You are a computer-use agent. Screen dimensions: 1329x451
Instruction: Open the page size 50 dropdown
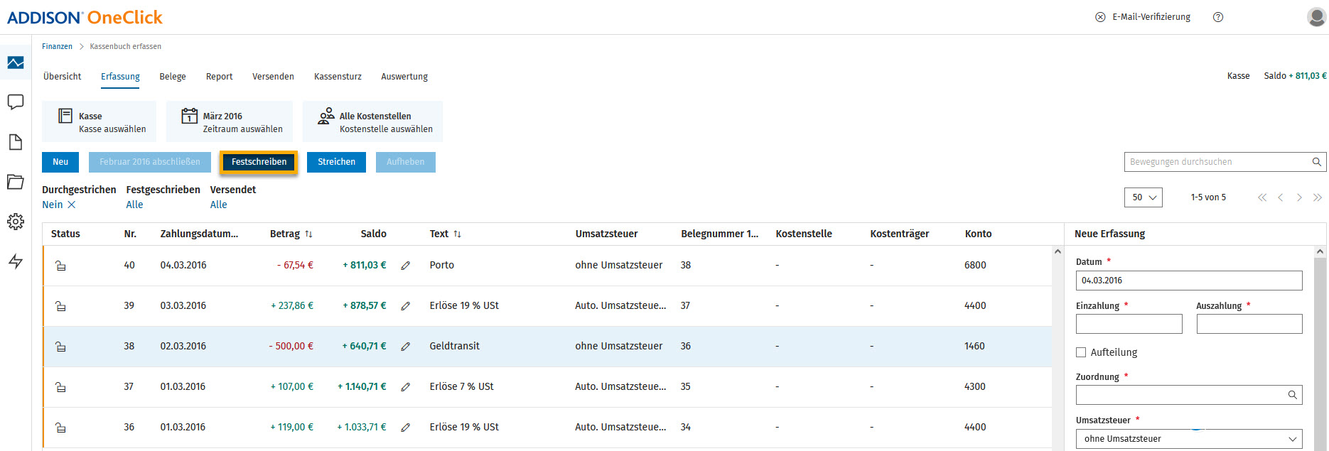pos(1143,197)
